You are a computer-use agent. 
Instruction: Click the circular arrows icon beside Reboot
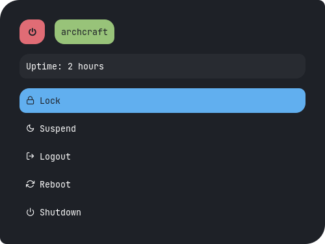pyautogui.click(x=30, y=184)
